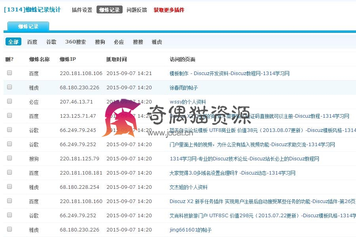Click the 删? column header
This screenshot has height=237, width=356.
(9, 59)
